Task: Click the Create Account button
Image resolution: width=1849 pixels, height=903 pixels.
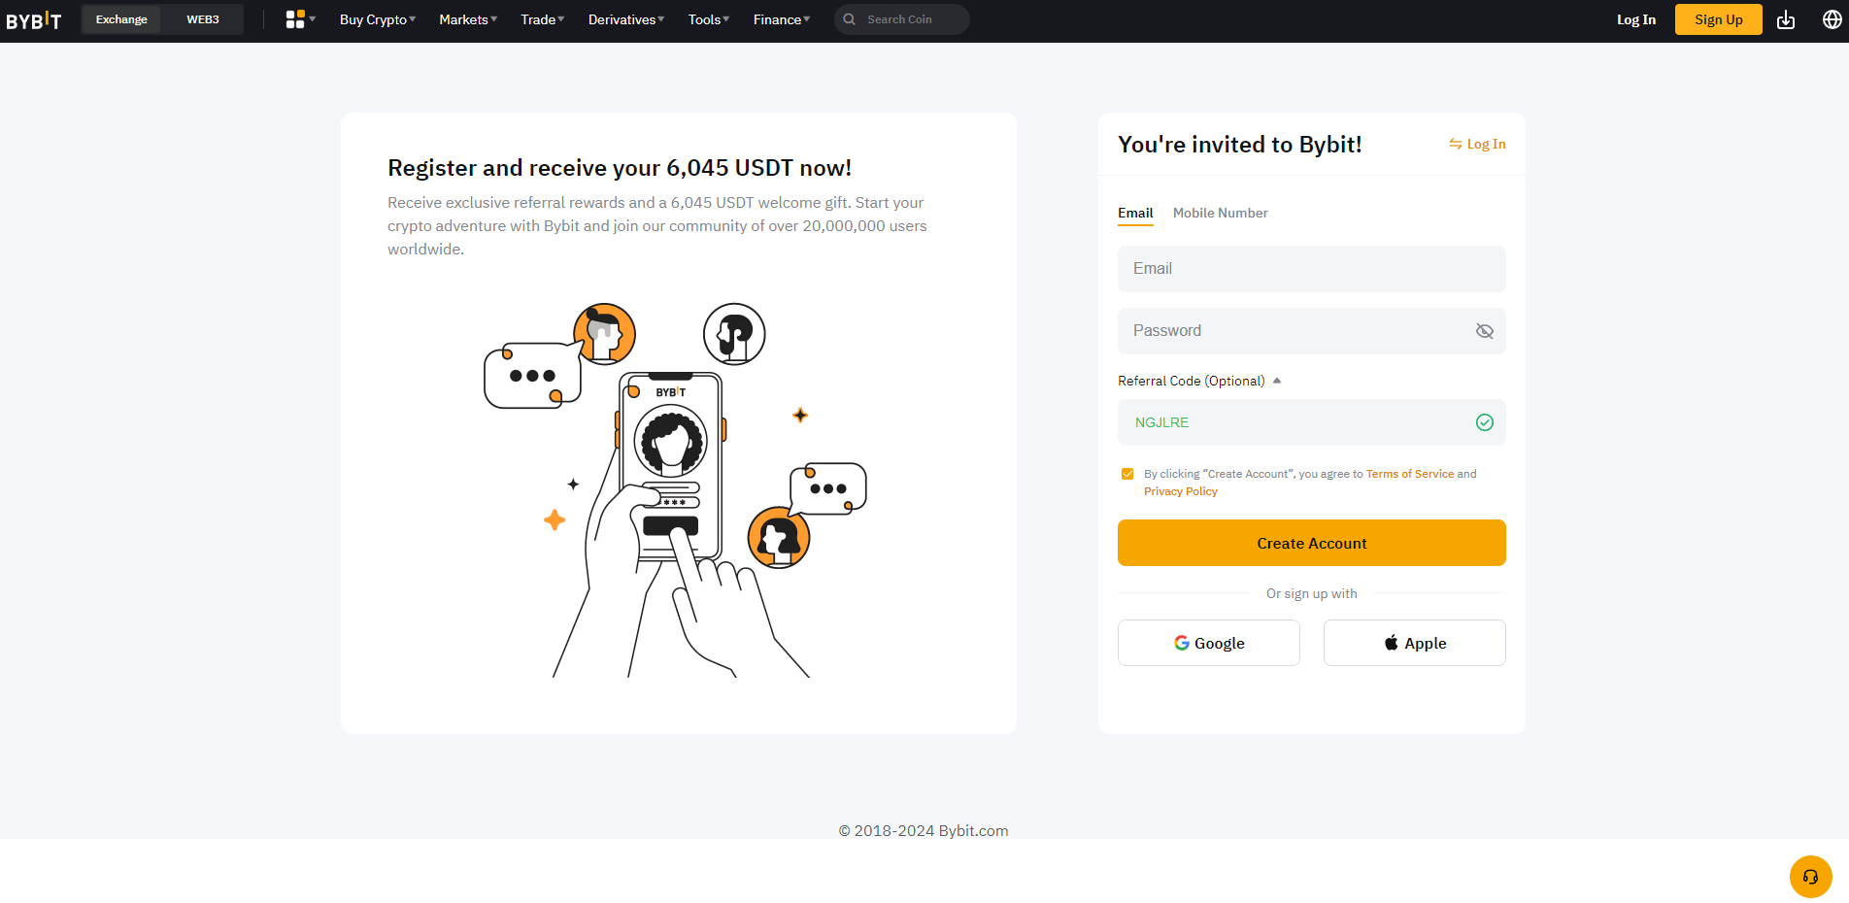Action: [1312, 543]
